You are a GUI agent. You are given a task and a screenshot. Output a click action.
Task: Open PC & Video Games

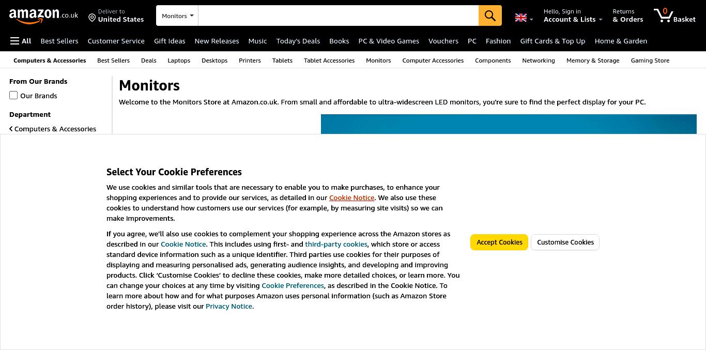[389, 41]
